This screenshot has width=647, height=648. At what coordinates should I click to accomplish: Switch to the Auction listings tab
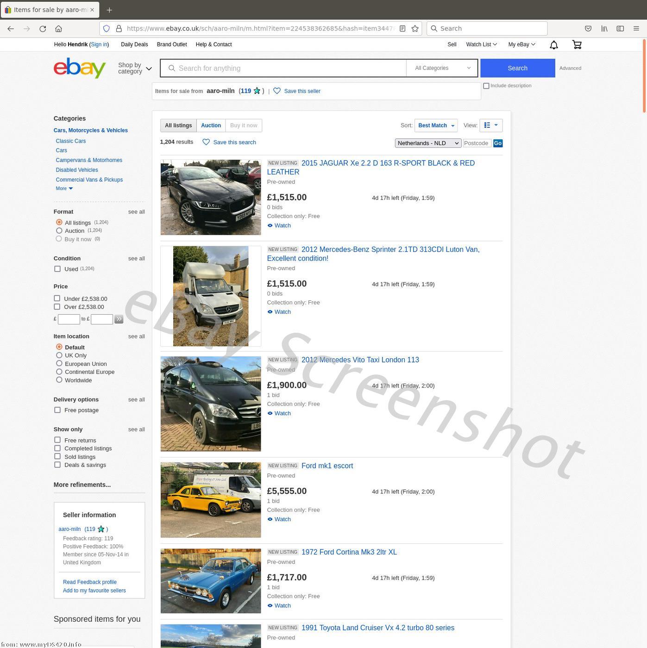211,125
